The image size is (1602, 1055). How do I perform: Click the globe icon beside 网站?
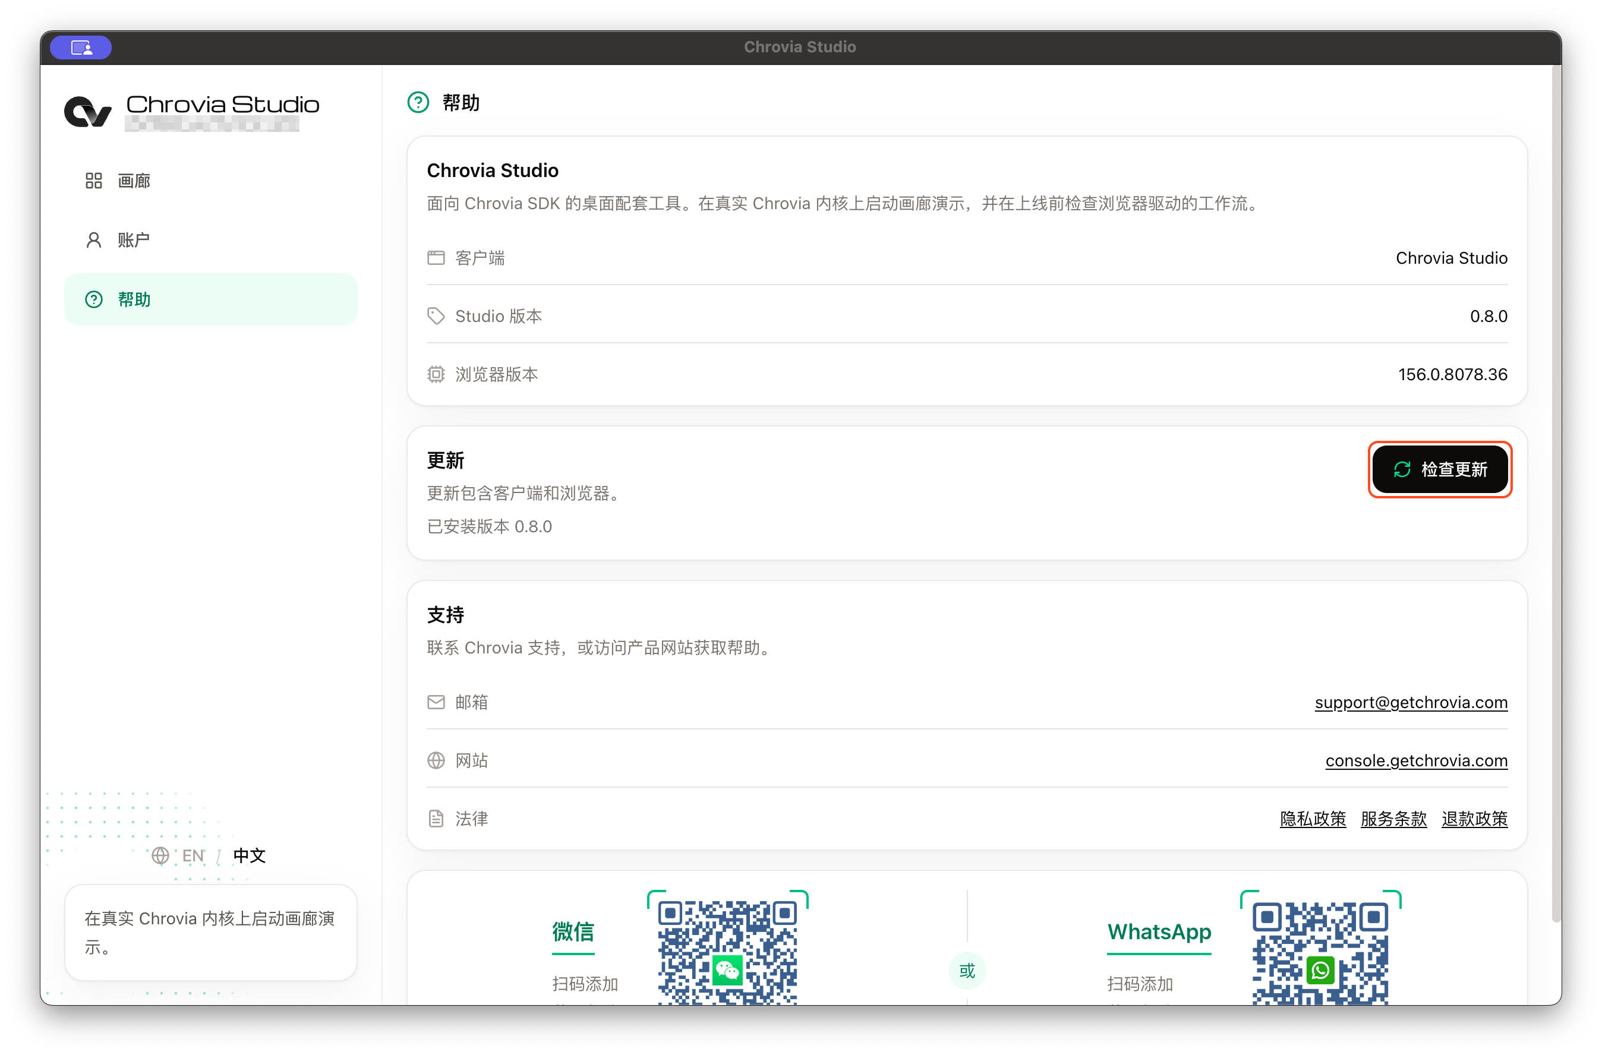[x=436, y=760]
